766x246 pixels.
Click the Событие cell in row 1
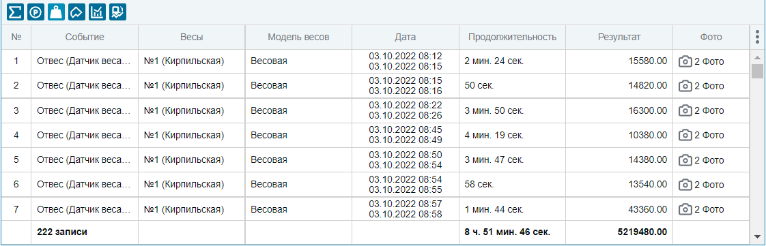click(x=85, y=61)
